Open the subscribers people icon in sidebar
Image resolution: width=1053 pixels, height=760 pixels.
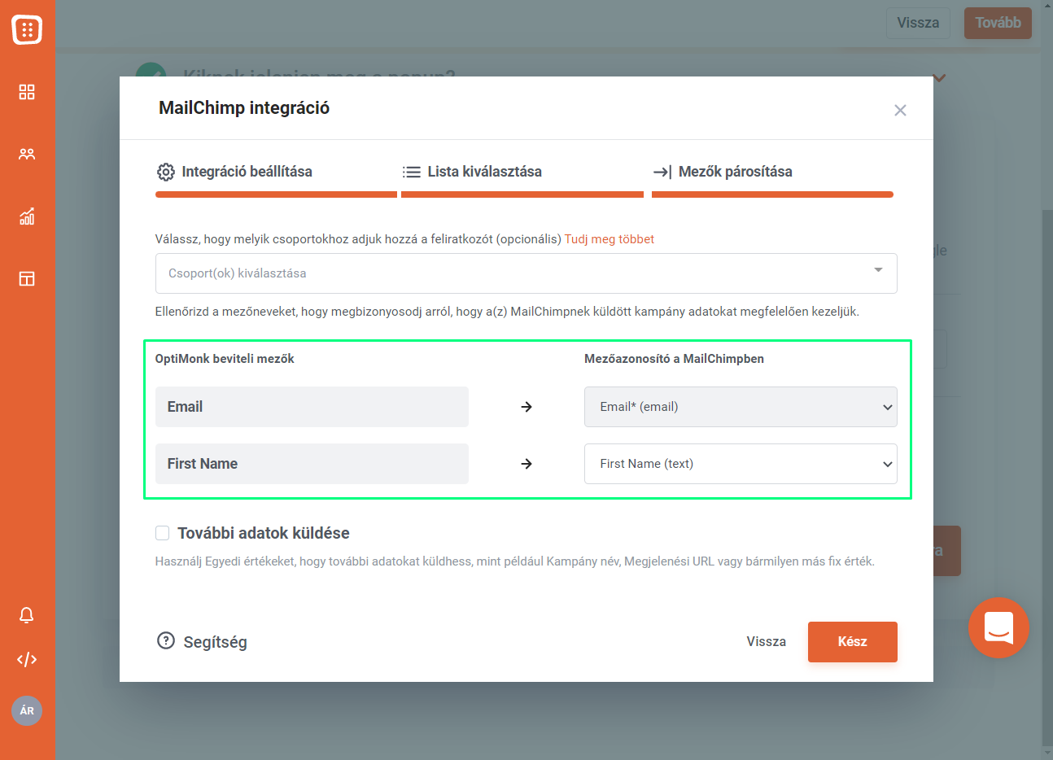(27, 154)
